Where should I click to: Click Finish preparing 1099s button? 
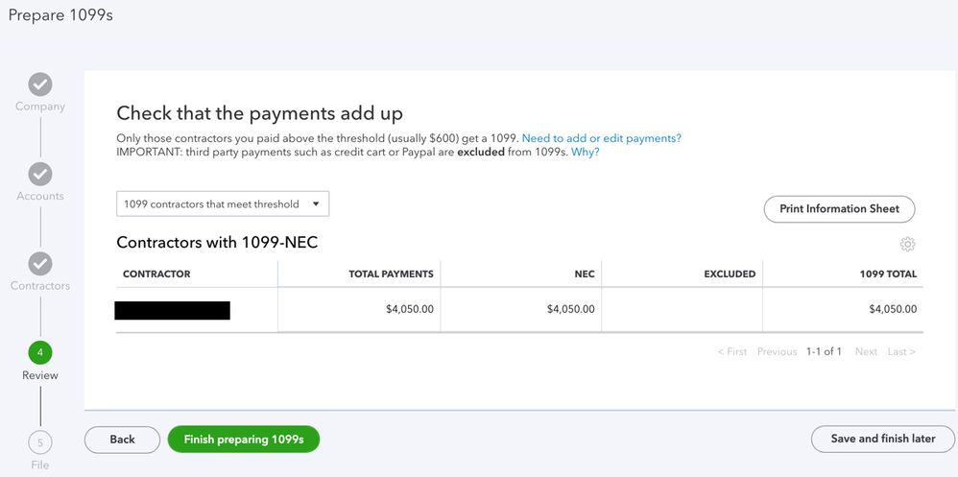point(244,440)
